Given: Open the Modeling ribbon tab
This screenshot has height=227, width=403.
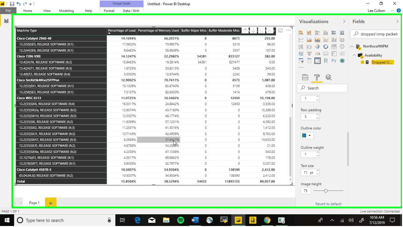Looking at the screenshot, I should (x=66, y=11).
